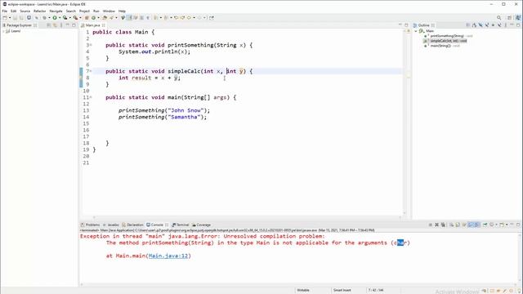Click the Back navigation arrow in toolbar

[189, 18]
